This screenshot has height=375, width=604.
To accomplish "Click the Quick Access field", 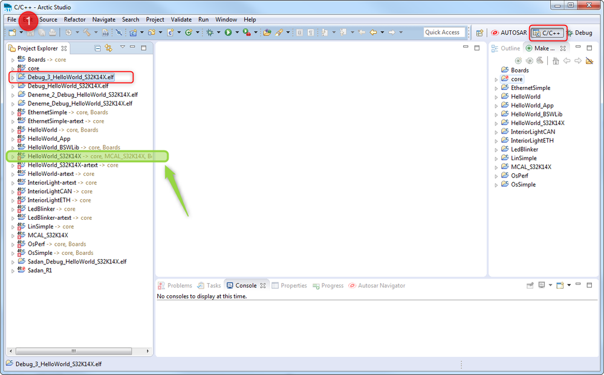I will point(444,33).
